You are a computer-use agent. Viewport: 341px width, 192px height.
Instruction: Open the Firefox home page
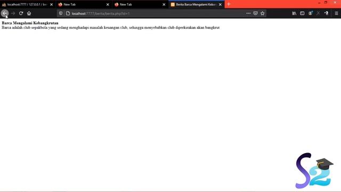29,13
